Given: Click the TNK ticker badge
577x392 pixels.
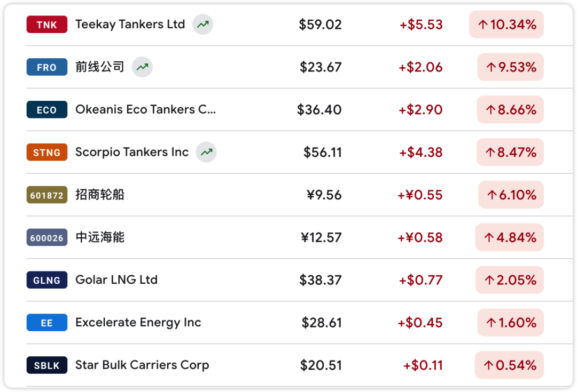Looking at the screenshot, I should tap(47, 25).
